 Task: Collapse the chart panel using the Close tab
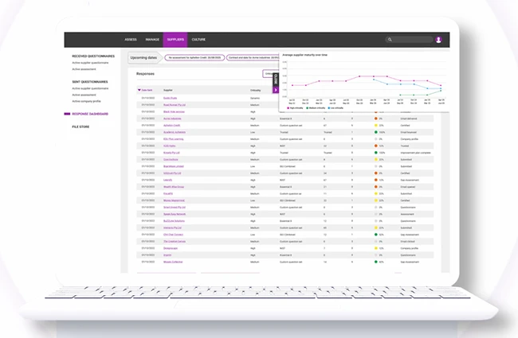click(276, 79)
